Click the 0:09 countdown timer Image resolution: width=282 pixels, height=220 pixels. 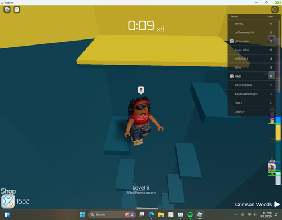point(141,25)
